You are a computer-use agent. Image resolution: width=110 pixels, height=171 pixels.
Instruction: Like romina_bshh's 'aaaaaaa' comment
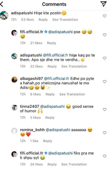(105, 133)
